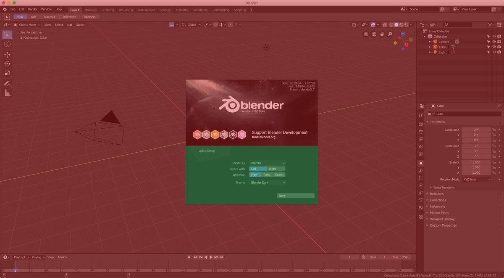This screenshot has width=504, height=278.
Task: Click the Subtract selection mode button
Action: 49,17
